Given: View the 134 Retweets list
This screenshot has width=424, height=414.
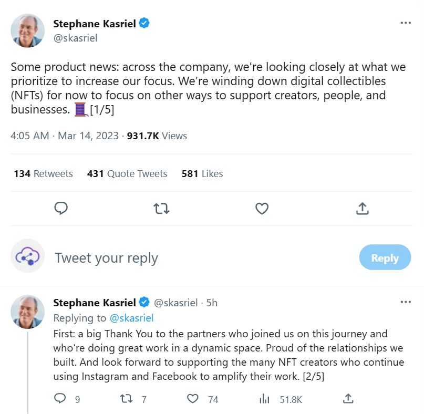Looking at the screenshot, I should 43,173.
